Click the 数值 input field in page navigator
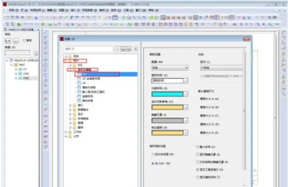This screenshot has width=288, height=187. [17, 53]
